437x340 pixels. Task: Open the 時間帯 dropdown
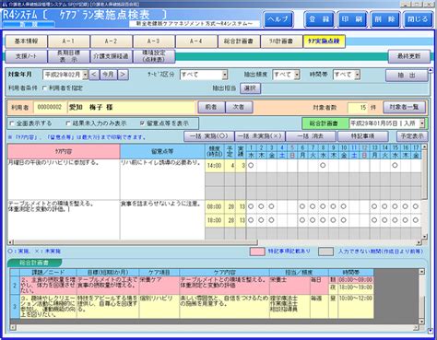pos(357,75)
